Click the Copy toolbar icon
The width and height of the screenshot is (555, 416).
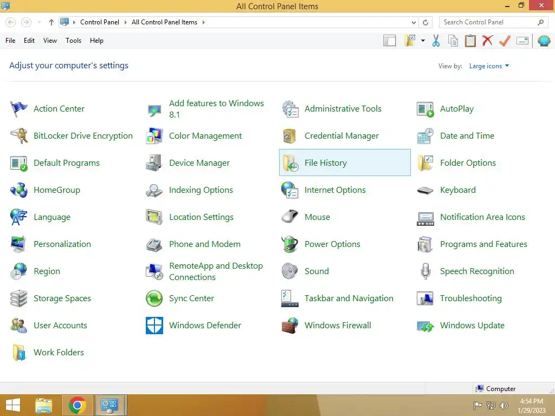pyautogui.click(x=453, y=41)
